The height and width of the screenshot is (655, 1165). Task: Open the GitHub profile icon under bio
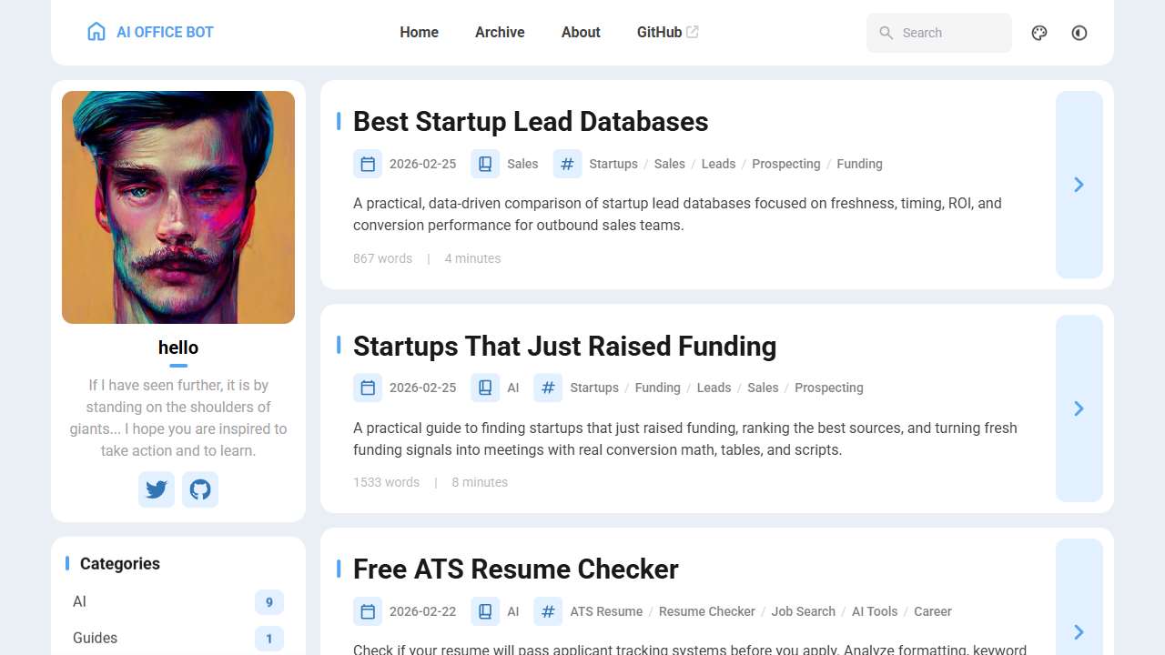click(x=200, y=489)
